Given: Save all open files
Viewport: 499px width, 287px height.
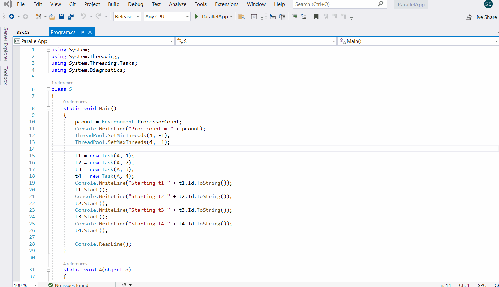Looking at the screenshot, I should tap(70, 16).
